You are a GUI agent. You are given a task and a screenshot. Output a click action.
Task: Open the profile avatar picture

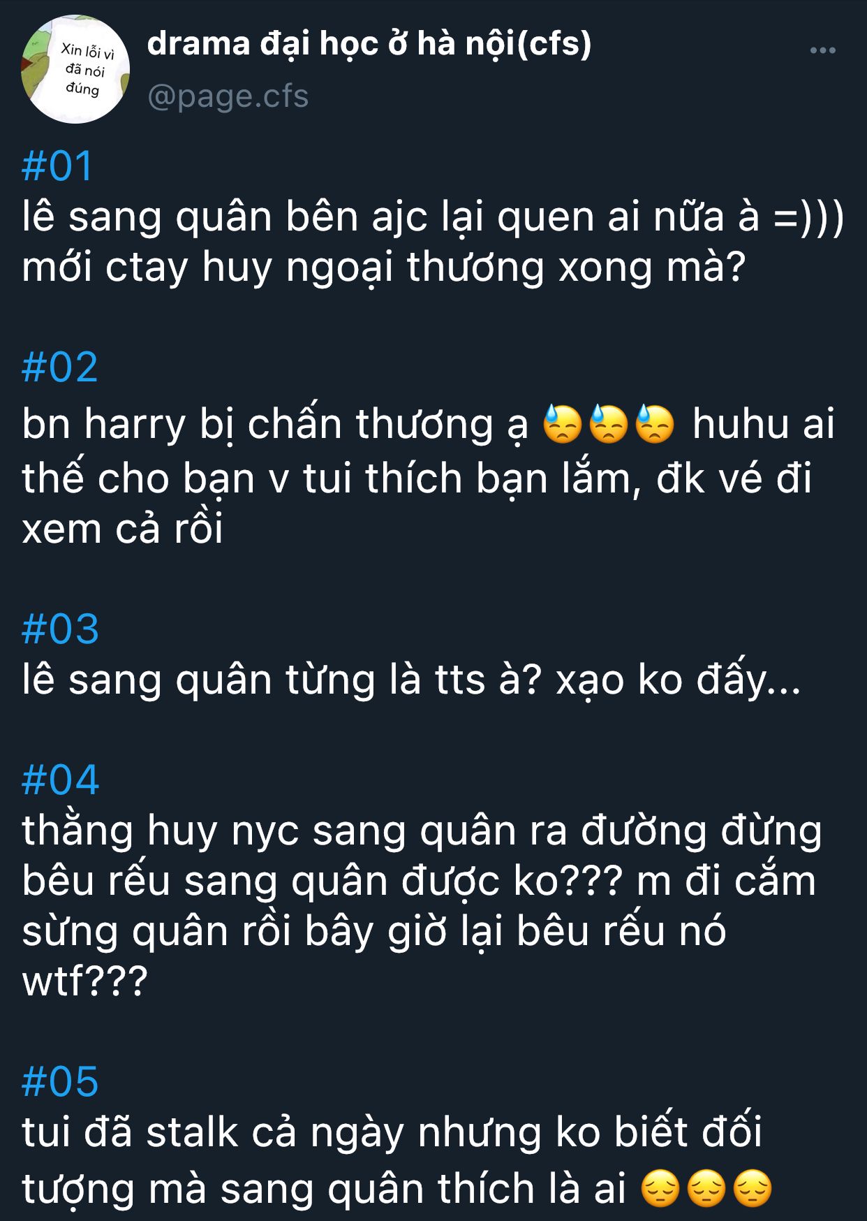pos(75,70)
